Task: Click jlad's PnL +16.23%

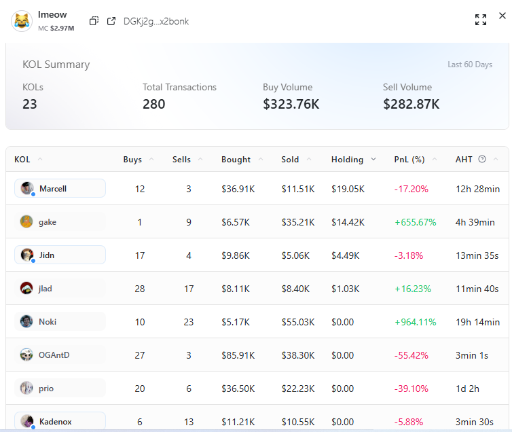Action: pyautogui.click(x=413, y=289)
